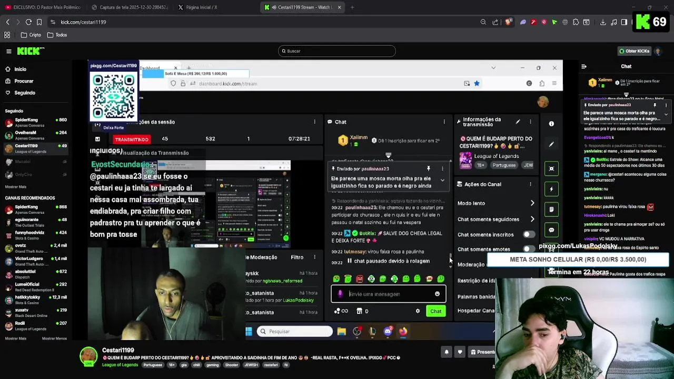The width and height of the screenshot is (674, 379).
Task: Open Discord icon in streamed taskbar
Action: pos(388,331)
